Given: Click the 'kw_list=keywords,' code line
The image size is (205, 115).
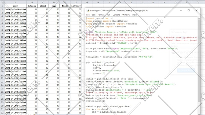Looking at the screenshot, I should [105, 65].
